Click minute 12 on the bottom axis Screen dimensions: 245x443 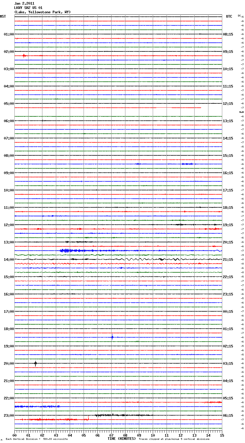tap(180, 435)
